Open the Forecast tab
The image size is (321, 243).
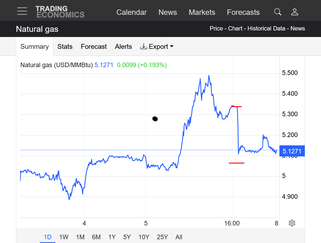pyautogui.click(x=94, y=47)
